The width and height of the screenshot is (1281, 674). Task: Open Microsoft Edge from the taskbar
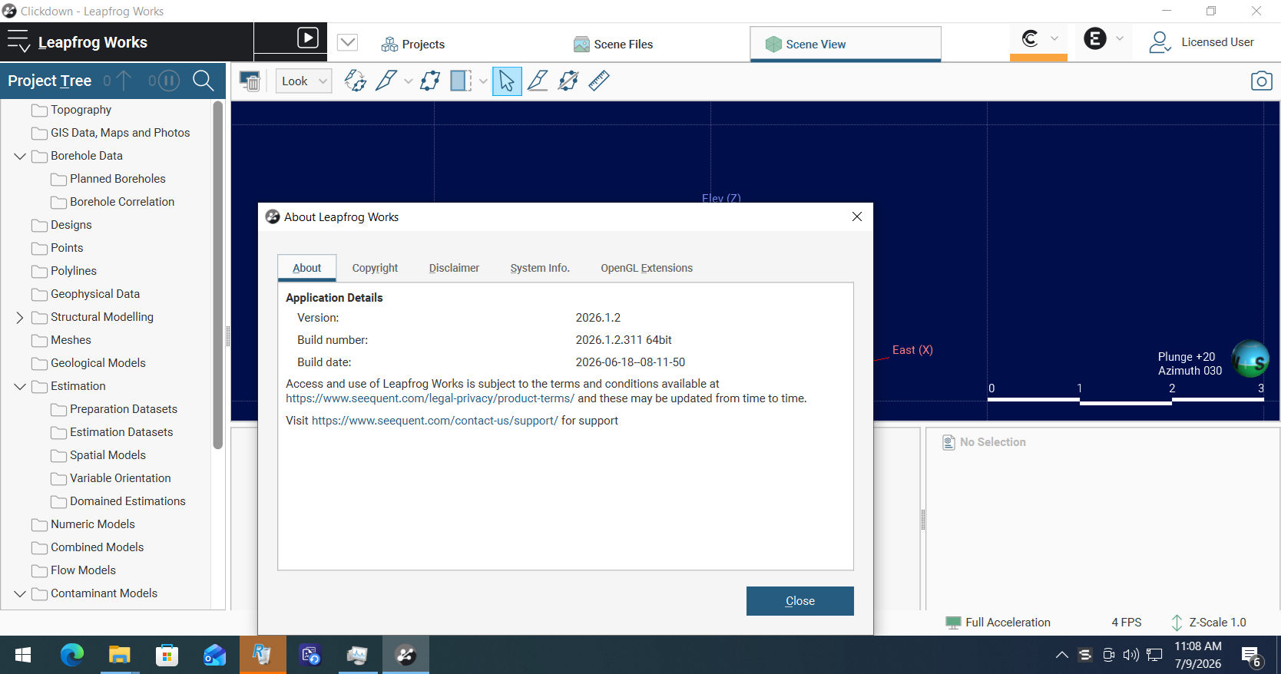tap(72, 655)
